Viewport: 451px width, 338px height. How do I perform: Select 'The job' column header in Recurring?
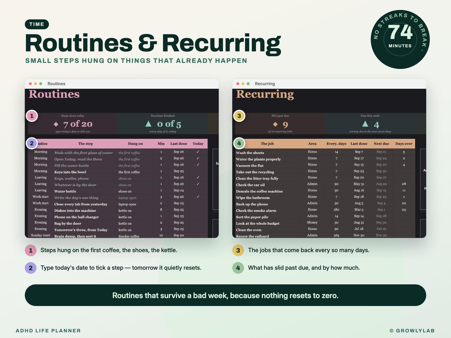point(267,143)
